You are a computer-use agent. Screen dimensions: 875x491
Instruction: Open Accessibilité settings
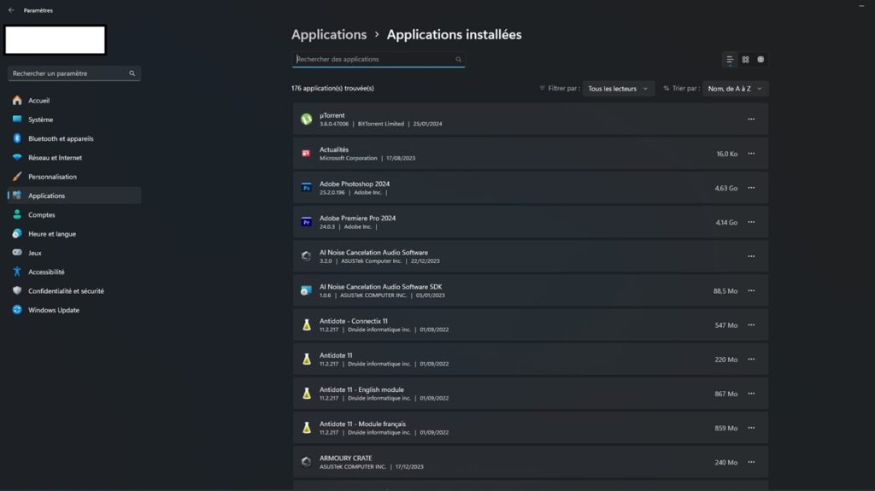coord(74,272)
